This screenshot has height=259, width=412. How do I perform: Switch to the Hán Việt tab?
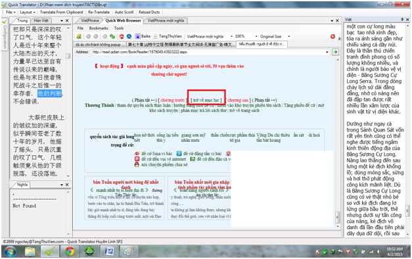41,20
